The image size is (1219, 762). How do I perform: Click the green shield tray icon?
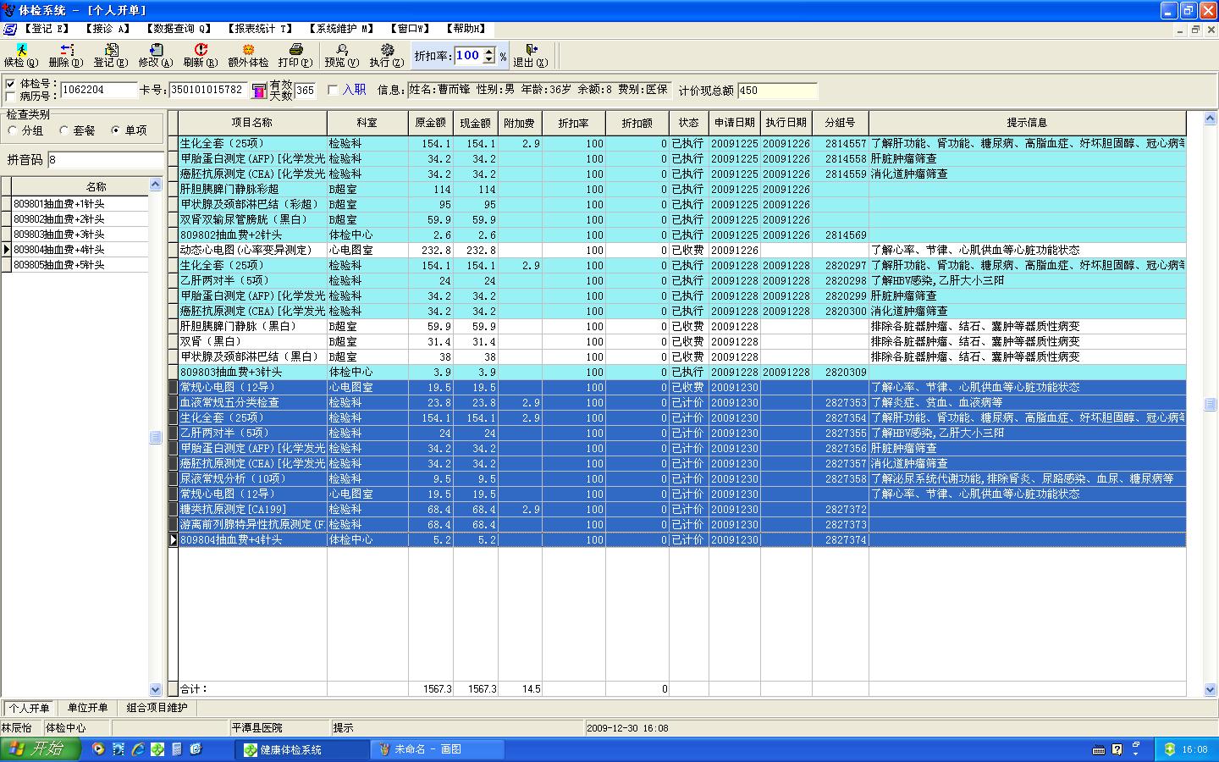(x=1170, y=749)
